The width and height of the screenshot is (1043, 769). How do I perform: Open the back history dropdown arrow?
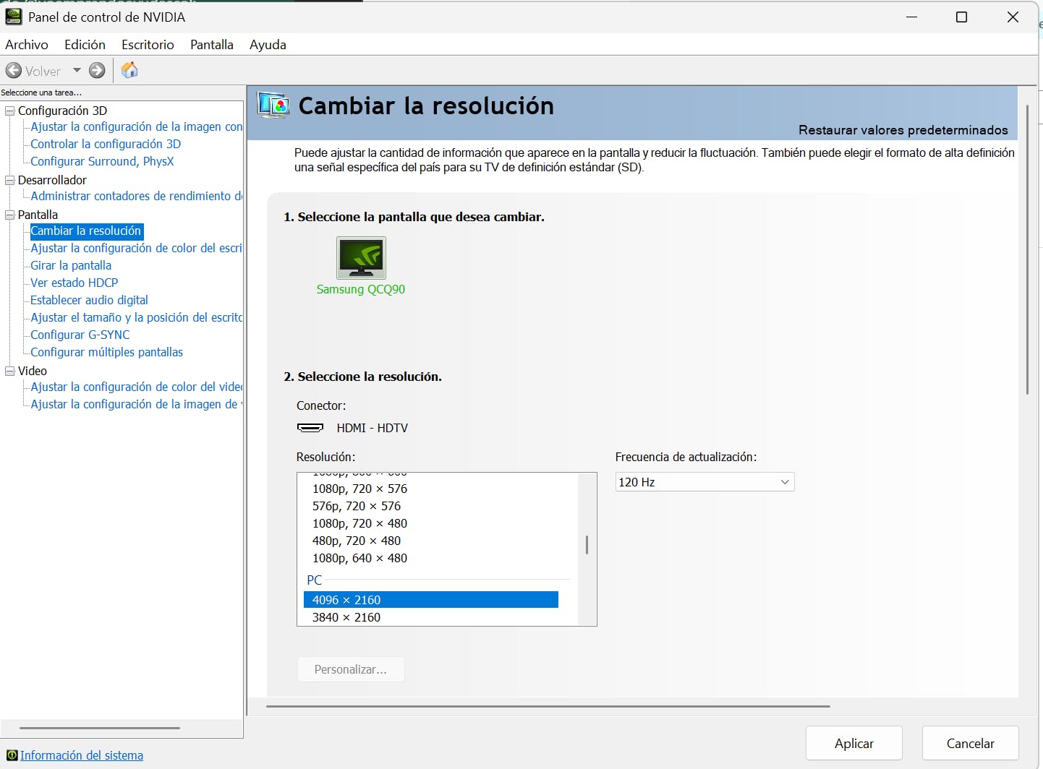click(77, 71)
